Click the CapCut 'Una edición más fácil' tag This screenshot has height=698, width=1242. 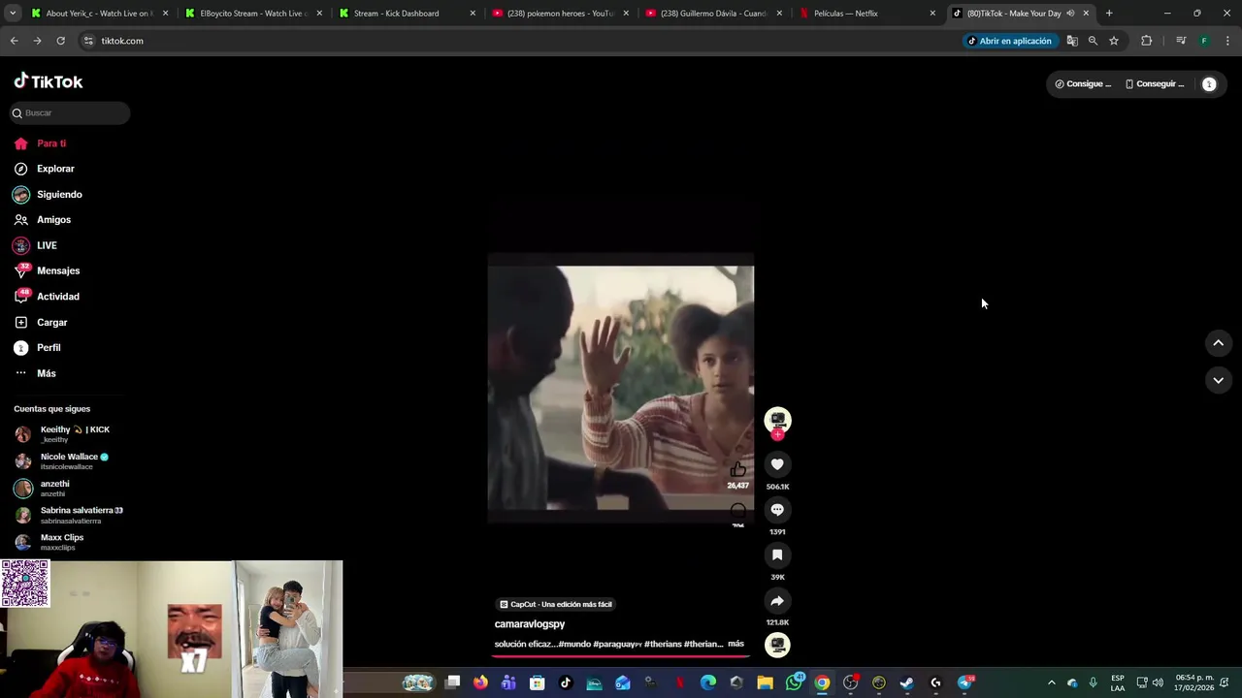(556, 604)
